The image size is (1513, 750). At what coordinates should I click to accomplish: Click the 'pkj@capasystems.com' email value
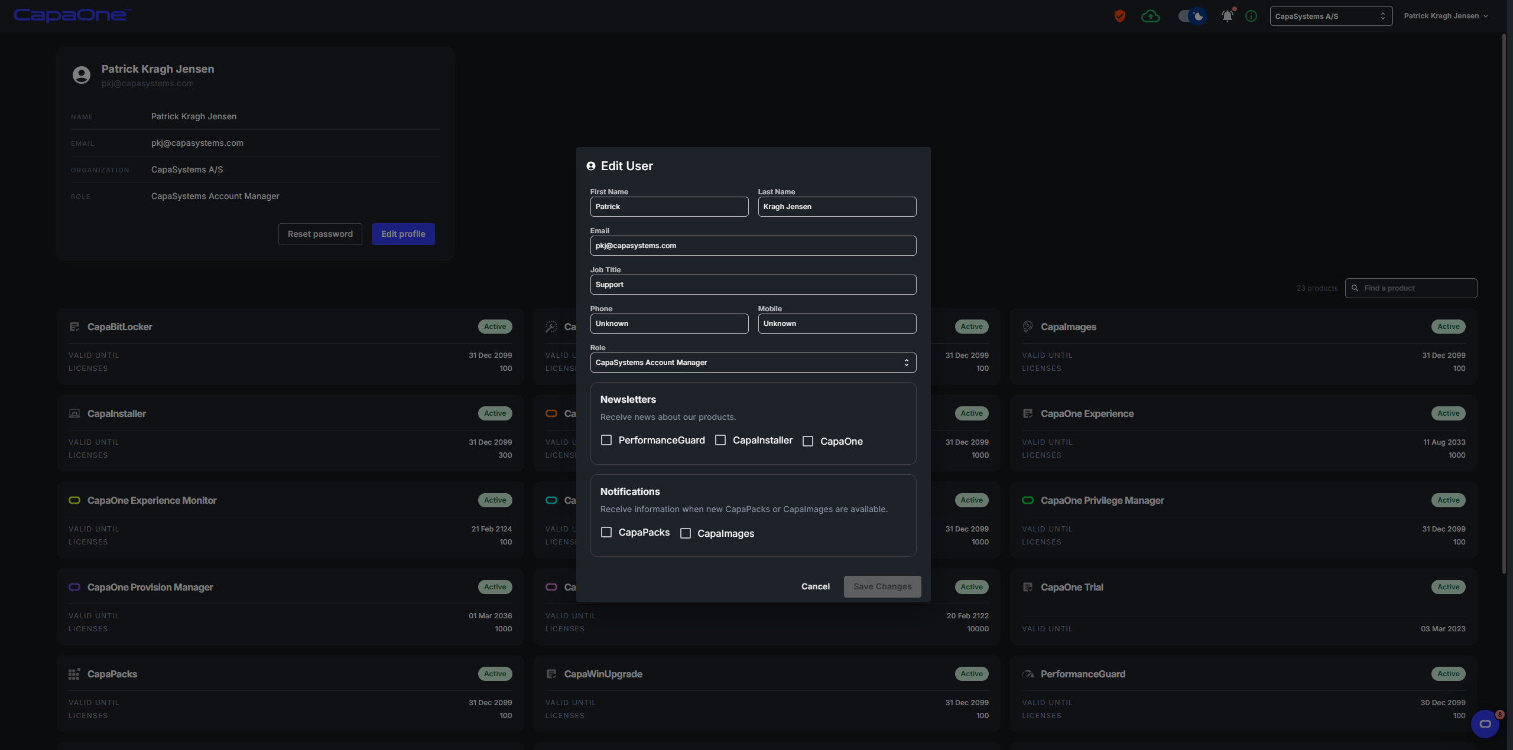(197, 143)
